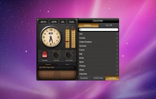This screenshot has width=156, height=99.
Task: Adjust the bri gauge red marker
Action: pyautogui.click(x=73, y=30)
